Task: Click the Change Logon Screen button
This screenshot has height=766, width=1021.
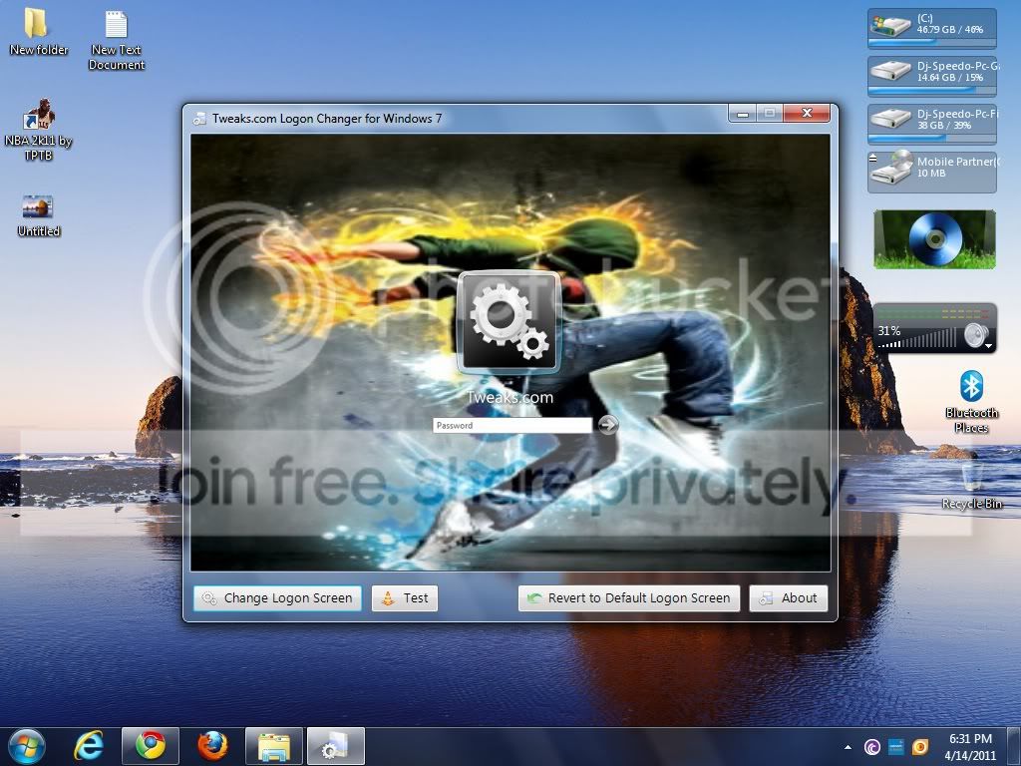Action: pos(277,598)
